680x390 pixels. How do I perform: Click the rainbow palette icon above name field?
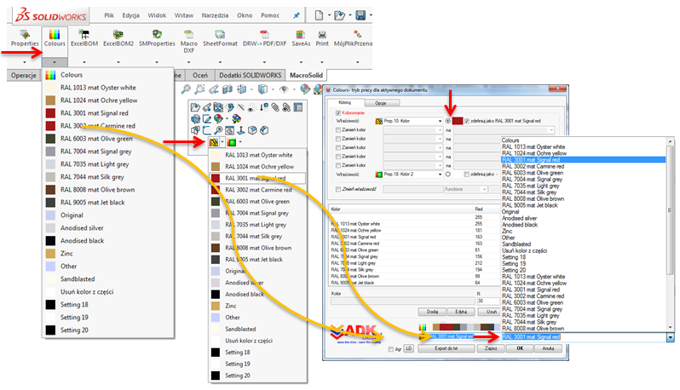pos(423,327)
